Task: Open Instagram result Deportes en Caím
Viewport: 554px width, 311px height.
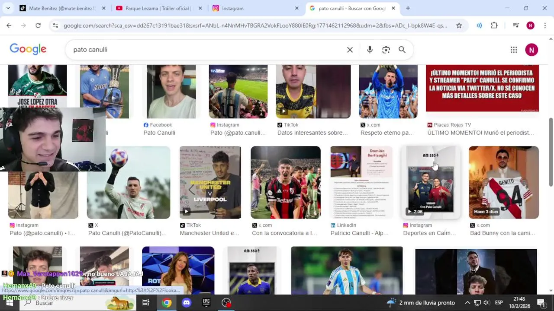Action: [429, 233]
